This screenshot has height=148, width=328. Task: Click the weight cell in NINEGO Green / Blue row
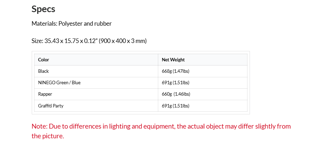pos(175,82)
